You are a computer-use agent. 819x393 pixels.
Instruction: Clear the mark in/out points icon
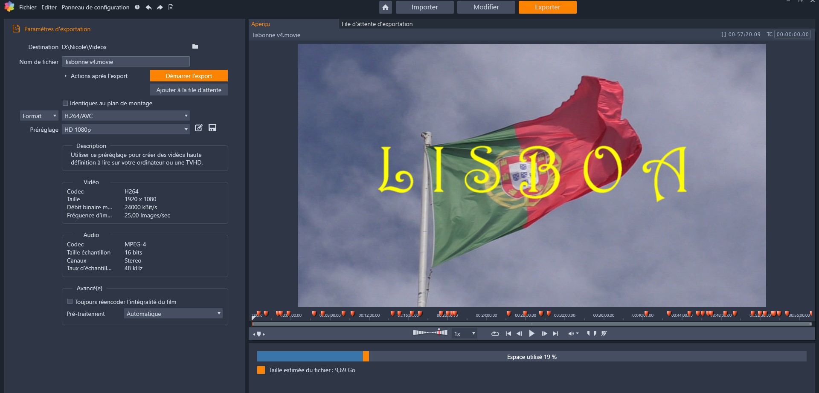[604, 333]
